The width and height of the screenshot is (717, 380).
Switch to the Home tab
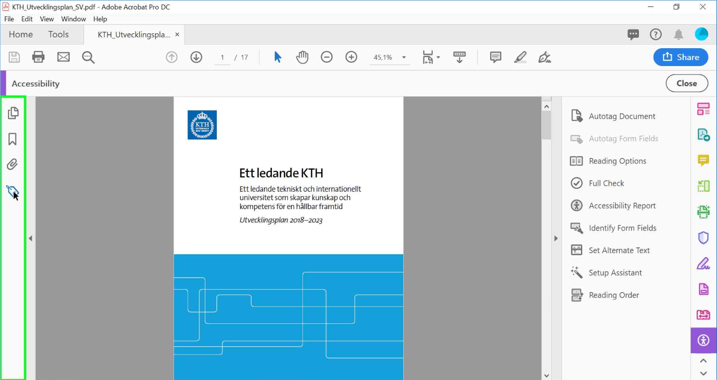click(21, 34)
